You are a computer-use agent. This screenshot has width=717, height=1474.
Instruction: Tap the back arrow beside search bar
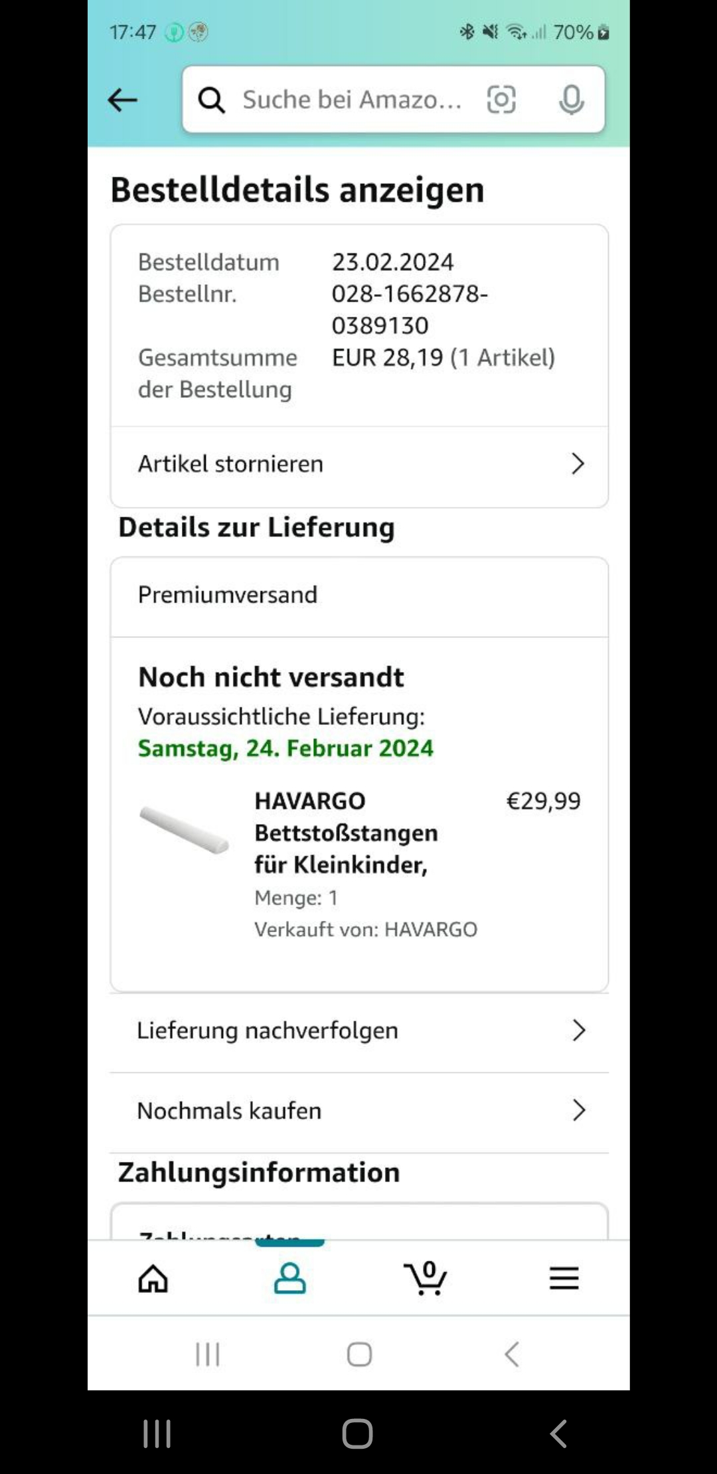(x=122, y=100)
